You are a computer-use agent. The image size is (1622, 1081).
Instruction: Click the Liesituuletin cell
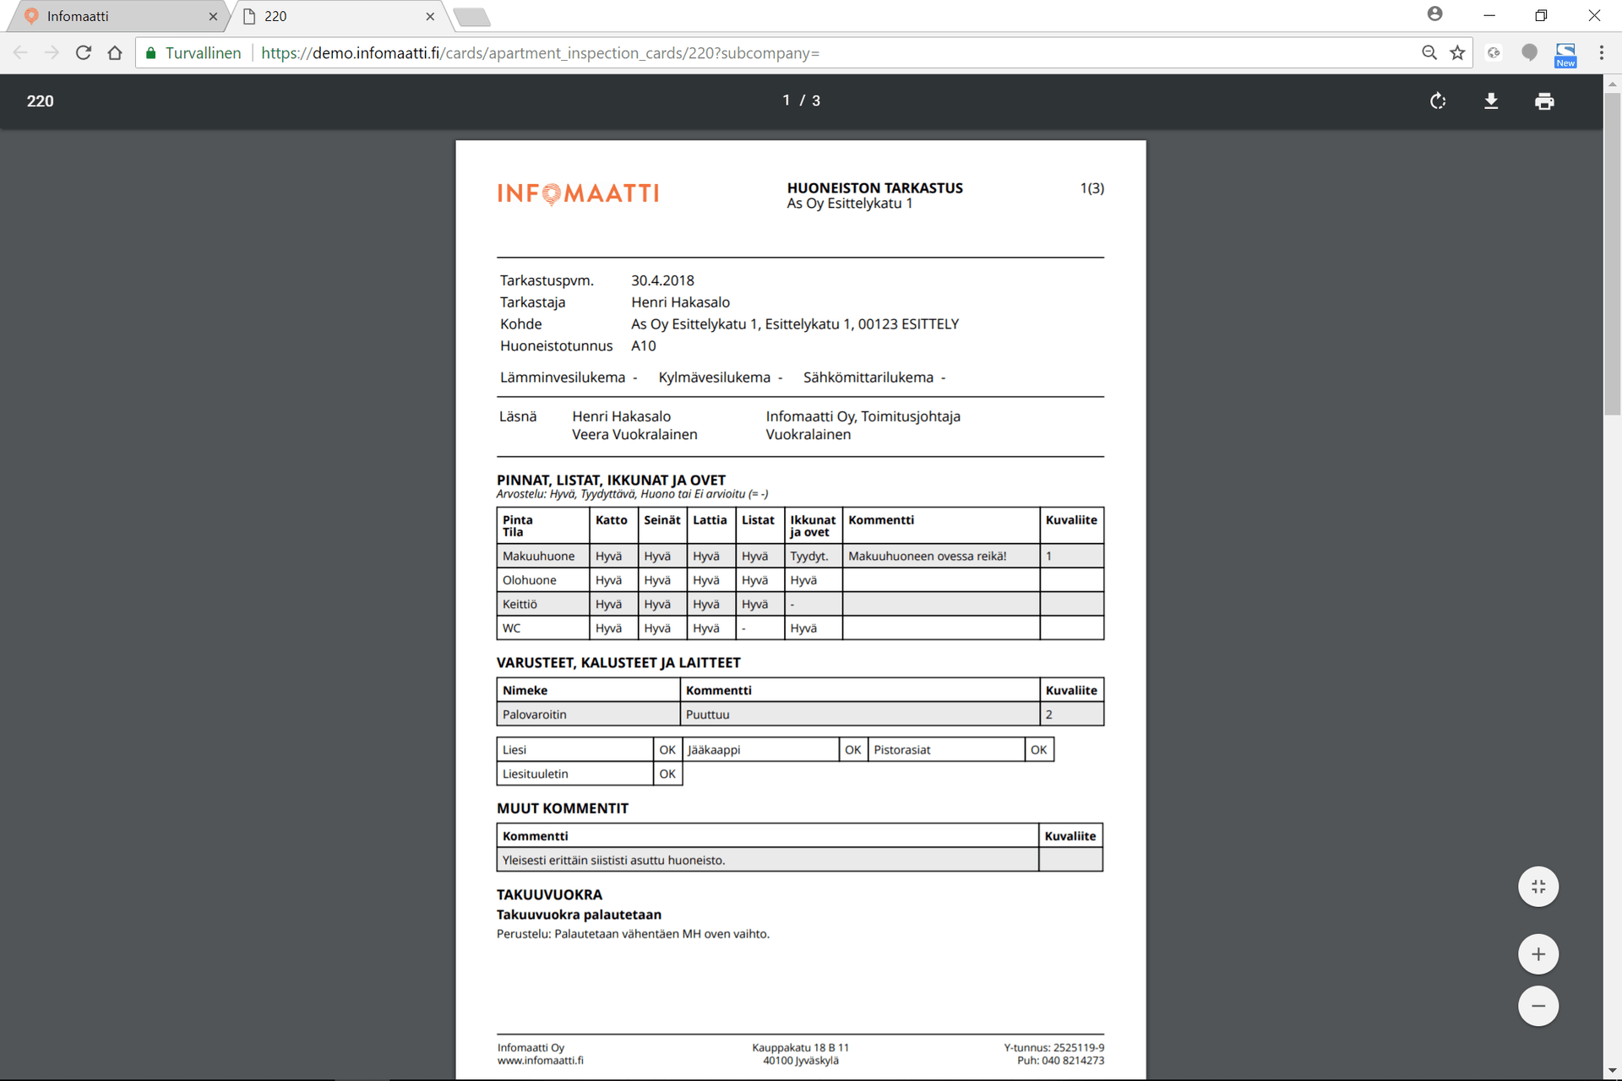[574, 774]
